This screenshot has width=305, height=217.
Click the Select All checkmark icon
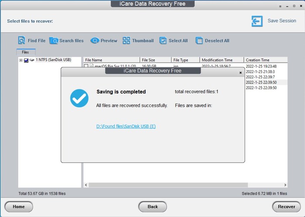click(x=163, y=41)
